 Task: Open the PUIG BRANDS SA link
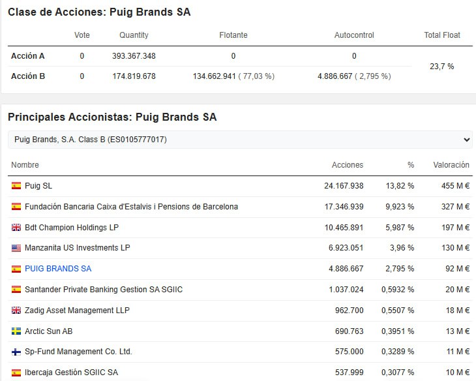click(58, 269)
